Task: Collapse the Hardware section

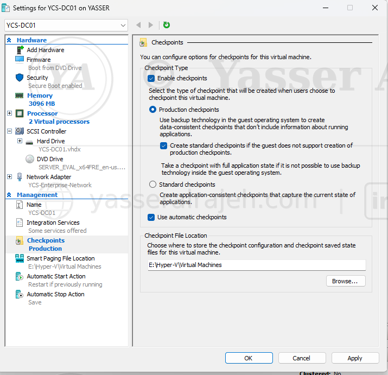Action: pos(9,40)
